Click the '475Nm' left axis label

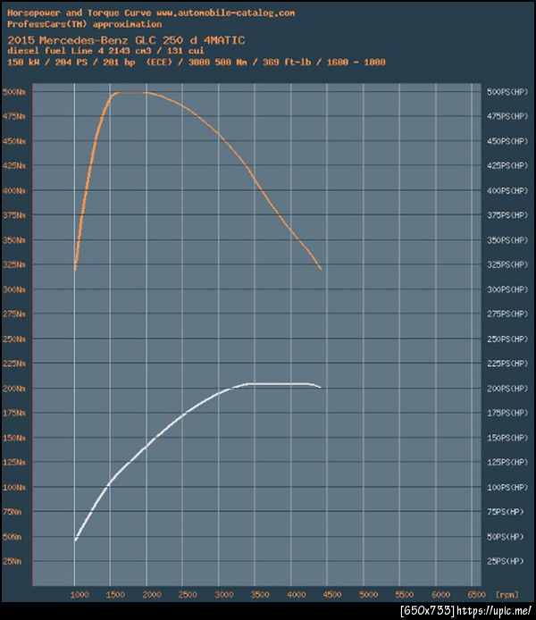pyautogui.click(x=13, y=116)
